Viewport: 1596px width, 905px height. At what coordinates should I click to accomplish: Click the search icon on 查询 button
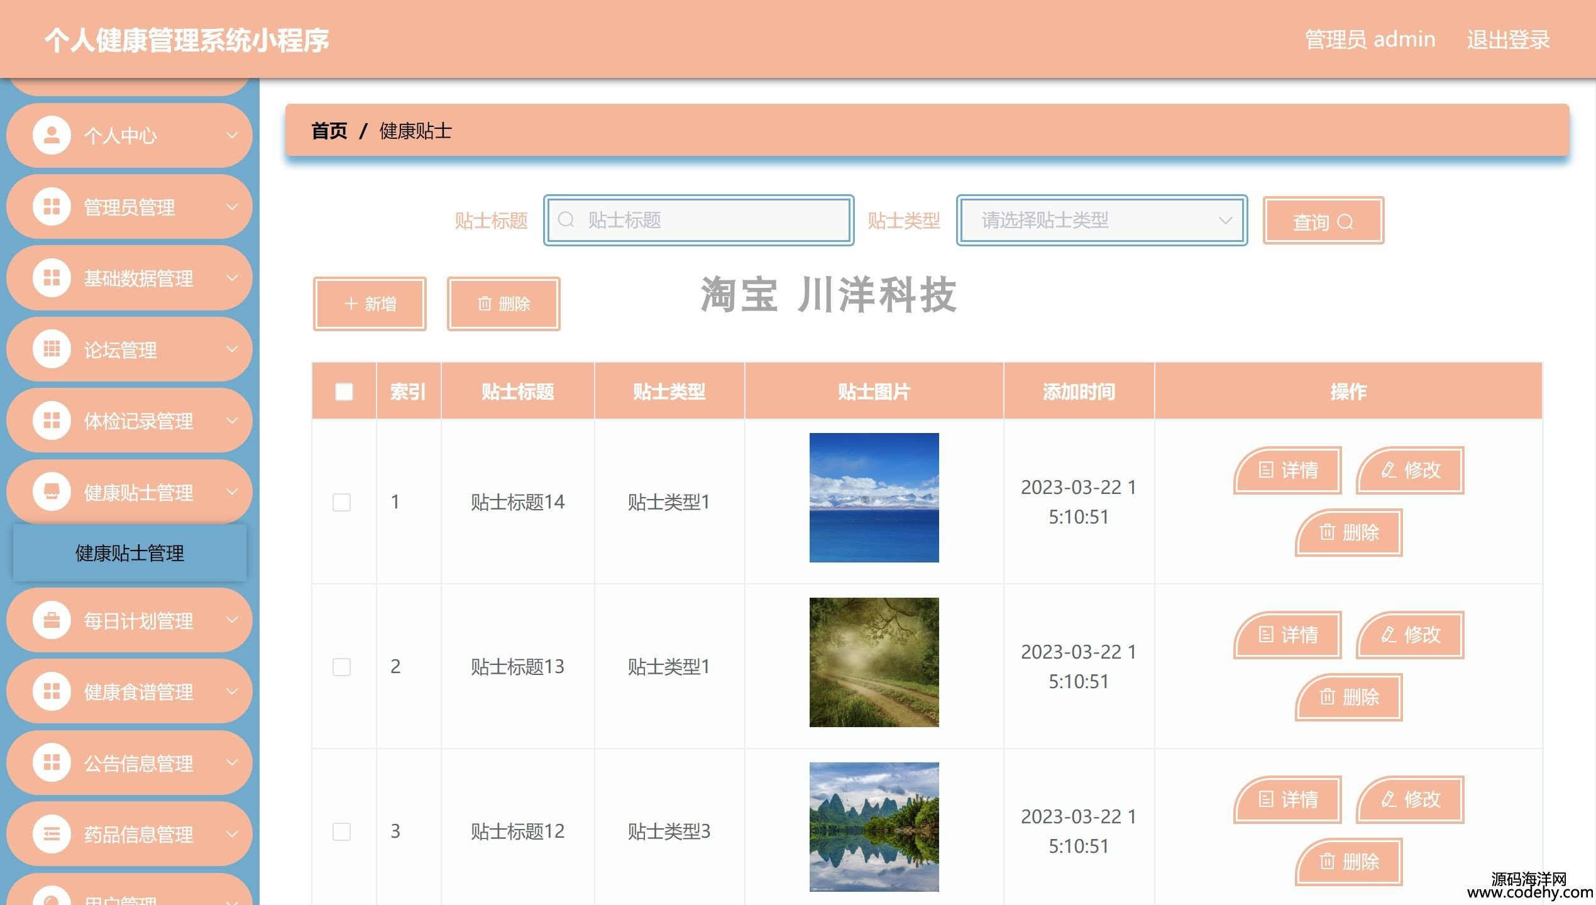[x=1345, y=222]
